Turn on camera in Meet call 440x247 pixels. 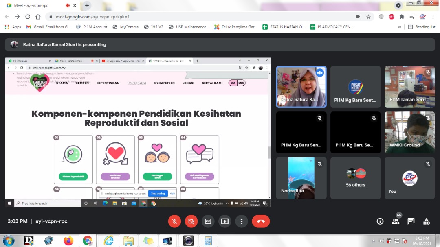[191, 221]
